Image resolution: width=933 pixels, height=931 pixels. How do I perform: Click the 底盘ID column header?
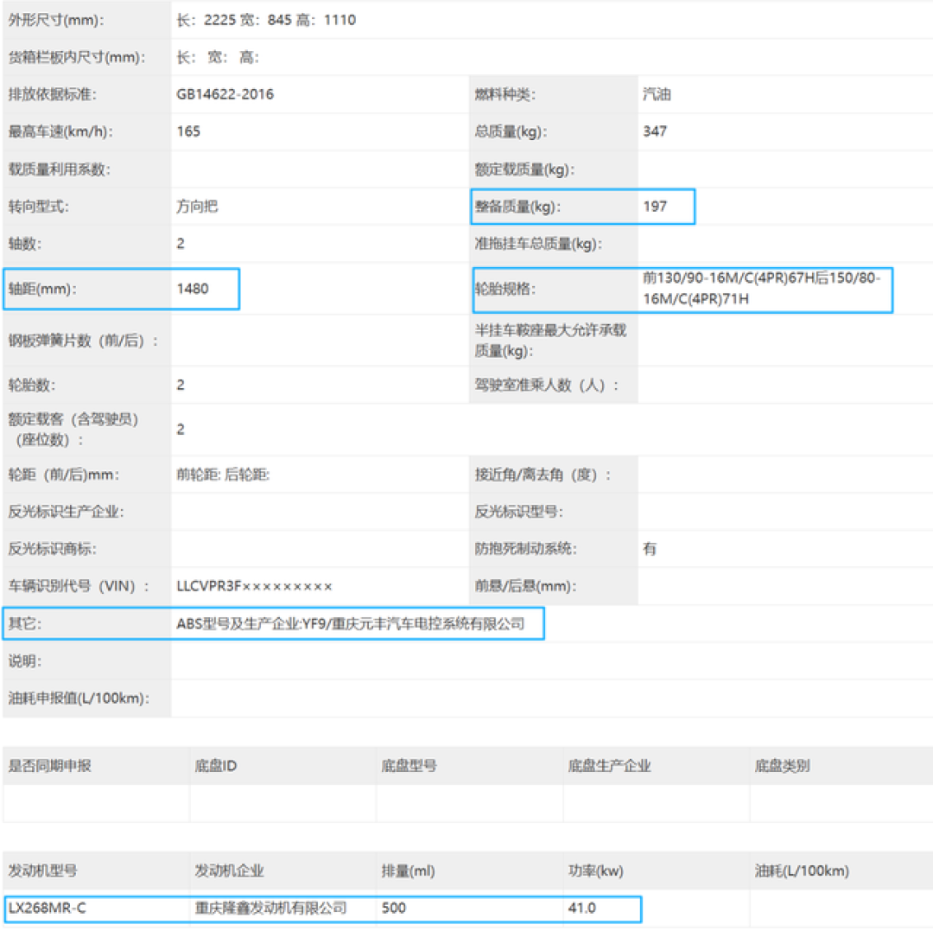[x=215, y=766]
